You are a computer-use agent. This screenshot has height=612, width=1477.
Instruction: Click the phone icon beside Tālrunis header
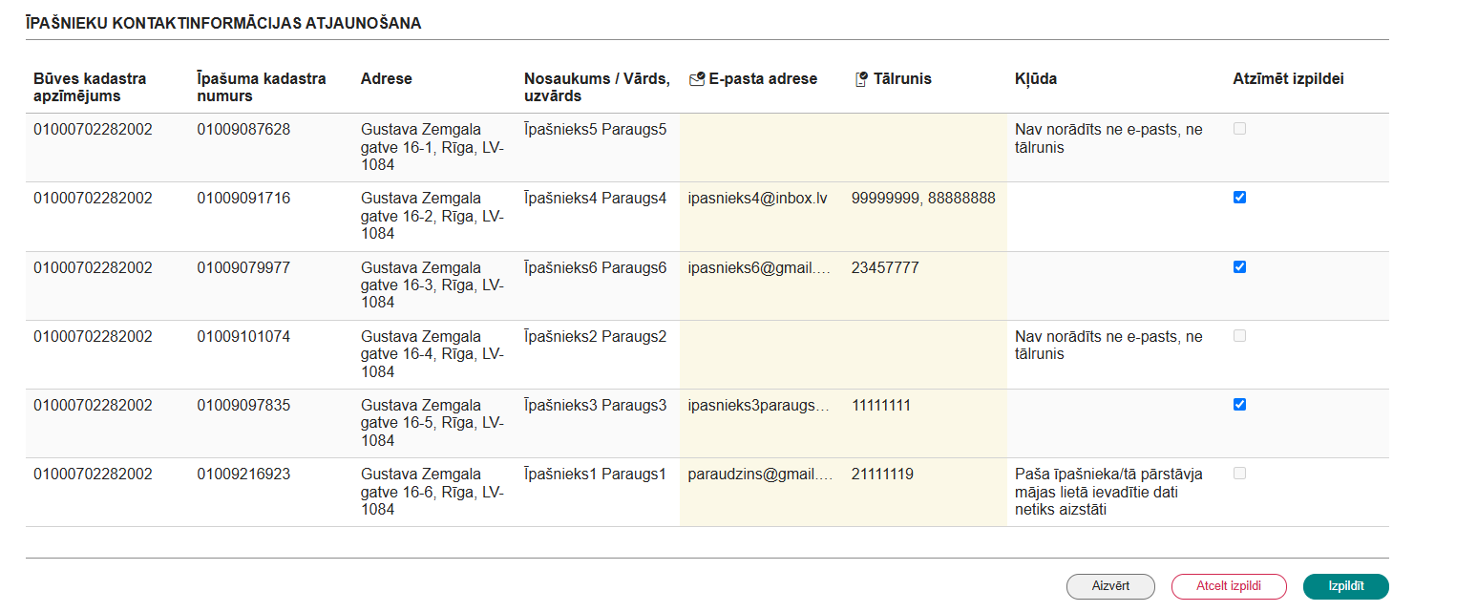[x=861, y=79]
